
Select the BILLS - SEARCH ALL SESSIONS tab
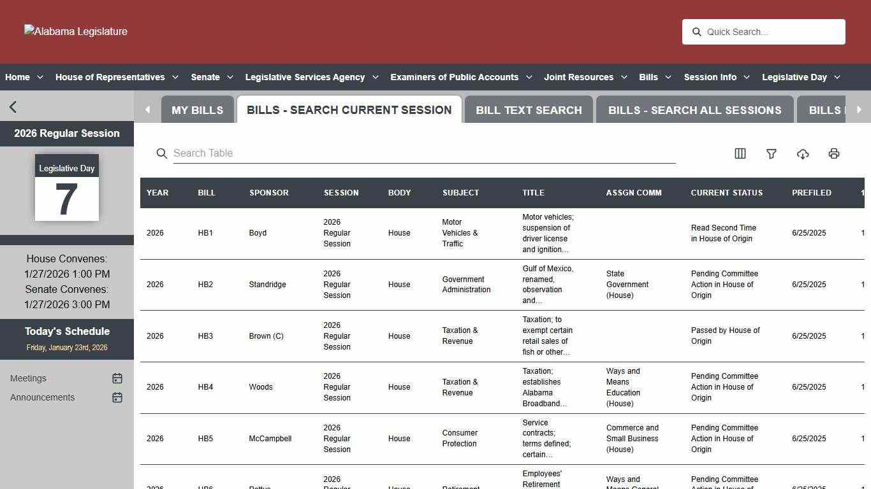tap(695, 110)
